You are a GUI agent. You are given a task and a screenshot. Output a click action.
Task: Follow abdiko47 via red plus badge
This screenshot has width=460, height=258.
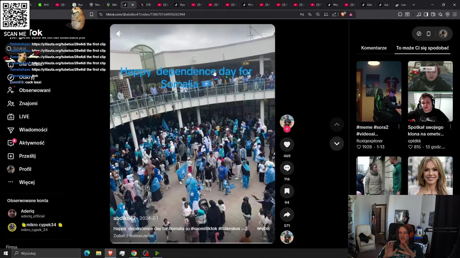coord(287,129)
